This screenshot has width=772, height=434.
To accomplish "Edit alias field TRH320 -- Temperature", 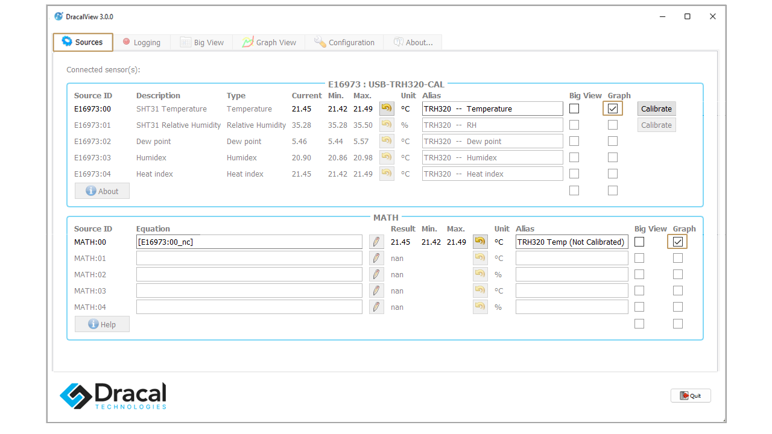I will (492, 109).
